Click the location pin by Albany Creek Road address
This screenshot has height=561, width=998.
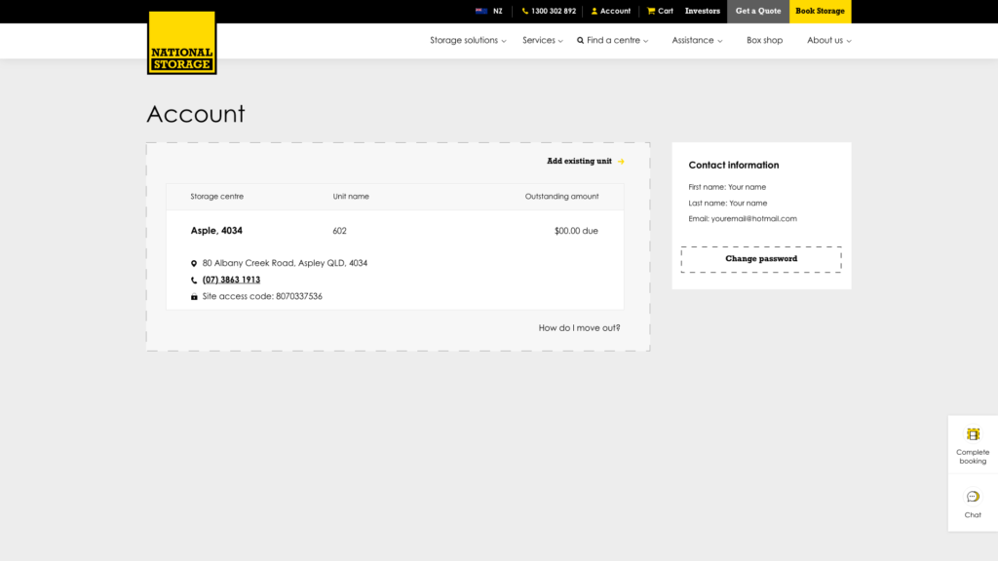[194, 263]
